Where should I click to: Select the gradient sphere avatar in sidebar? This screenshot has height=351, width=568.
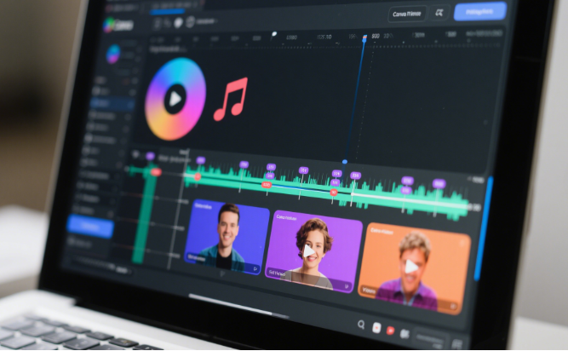coord(113,54)
